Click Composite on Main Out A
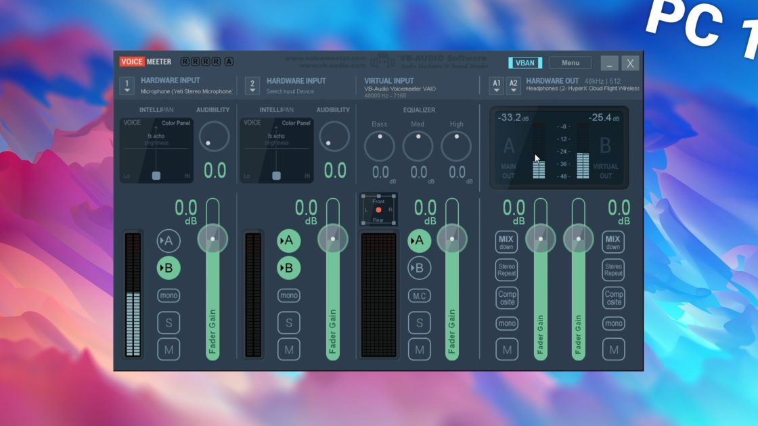Image resolution: width=758 pixels, height=426 pixels. click(507, 298)
